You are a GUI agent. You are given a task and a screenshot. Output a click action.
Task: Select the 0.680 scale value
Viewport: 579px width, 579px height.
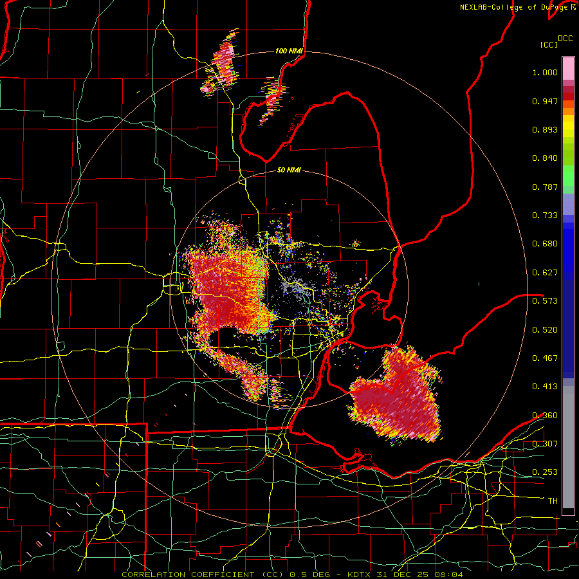click(x=545, y=244)
